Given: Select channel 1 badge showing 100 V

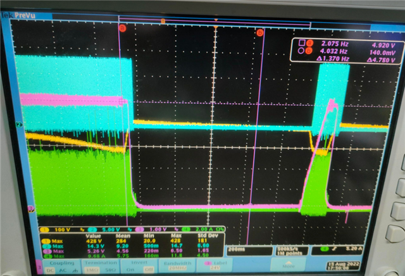Looking at the screenshot, I should [44, 230].
